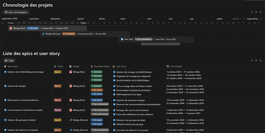
Task: Open the epics table sort icon
Action: pos(256,61)
